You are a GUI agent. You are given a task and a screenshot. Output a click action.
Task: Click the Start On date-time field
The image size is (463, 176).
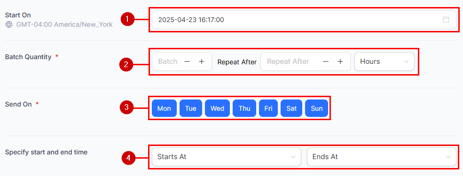304,20
